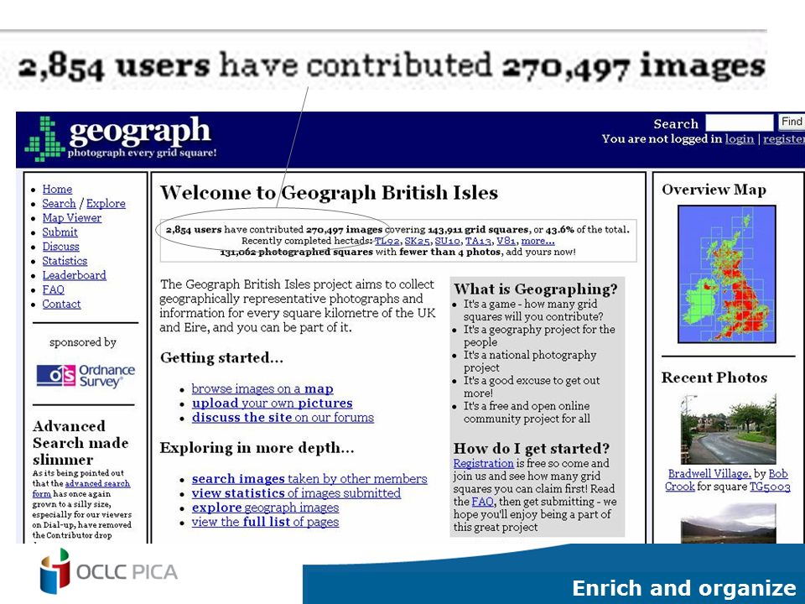
Task: Click the advanced search form link
Action: pyautogui.click(x=81, y=488)
